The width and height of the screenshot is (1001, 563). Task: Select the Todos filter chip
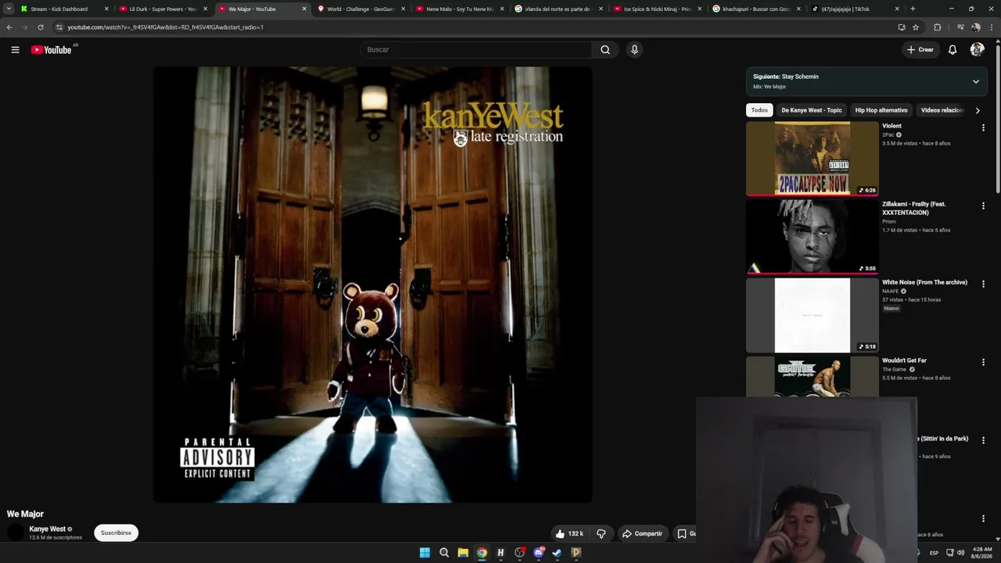click(x=759, y=110)
